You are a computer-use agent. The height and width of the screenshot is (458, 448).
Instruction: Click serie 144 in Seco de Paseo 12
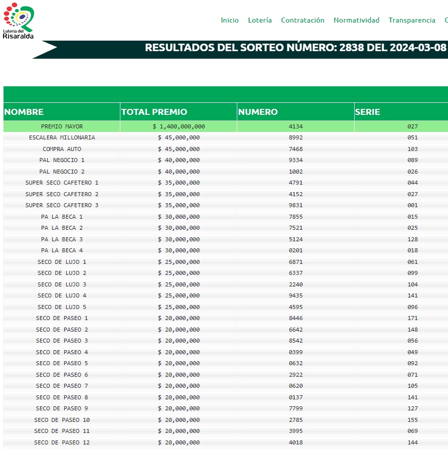click(413, 442)
